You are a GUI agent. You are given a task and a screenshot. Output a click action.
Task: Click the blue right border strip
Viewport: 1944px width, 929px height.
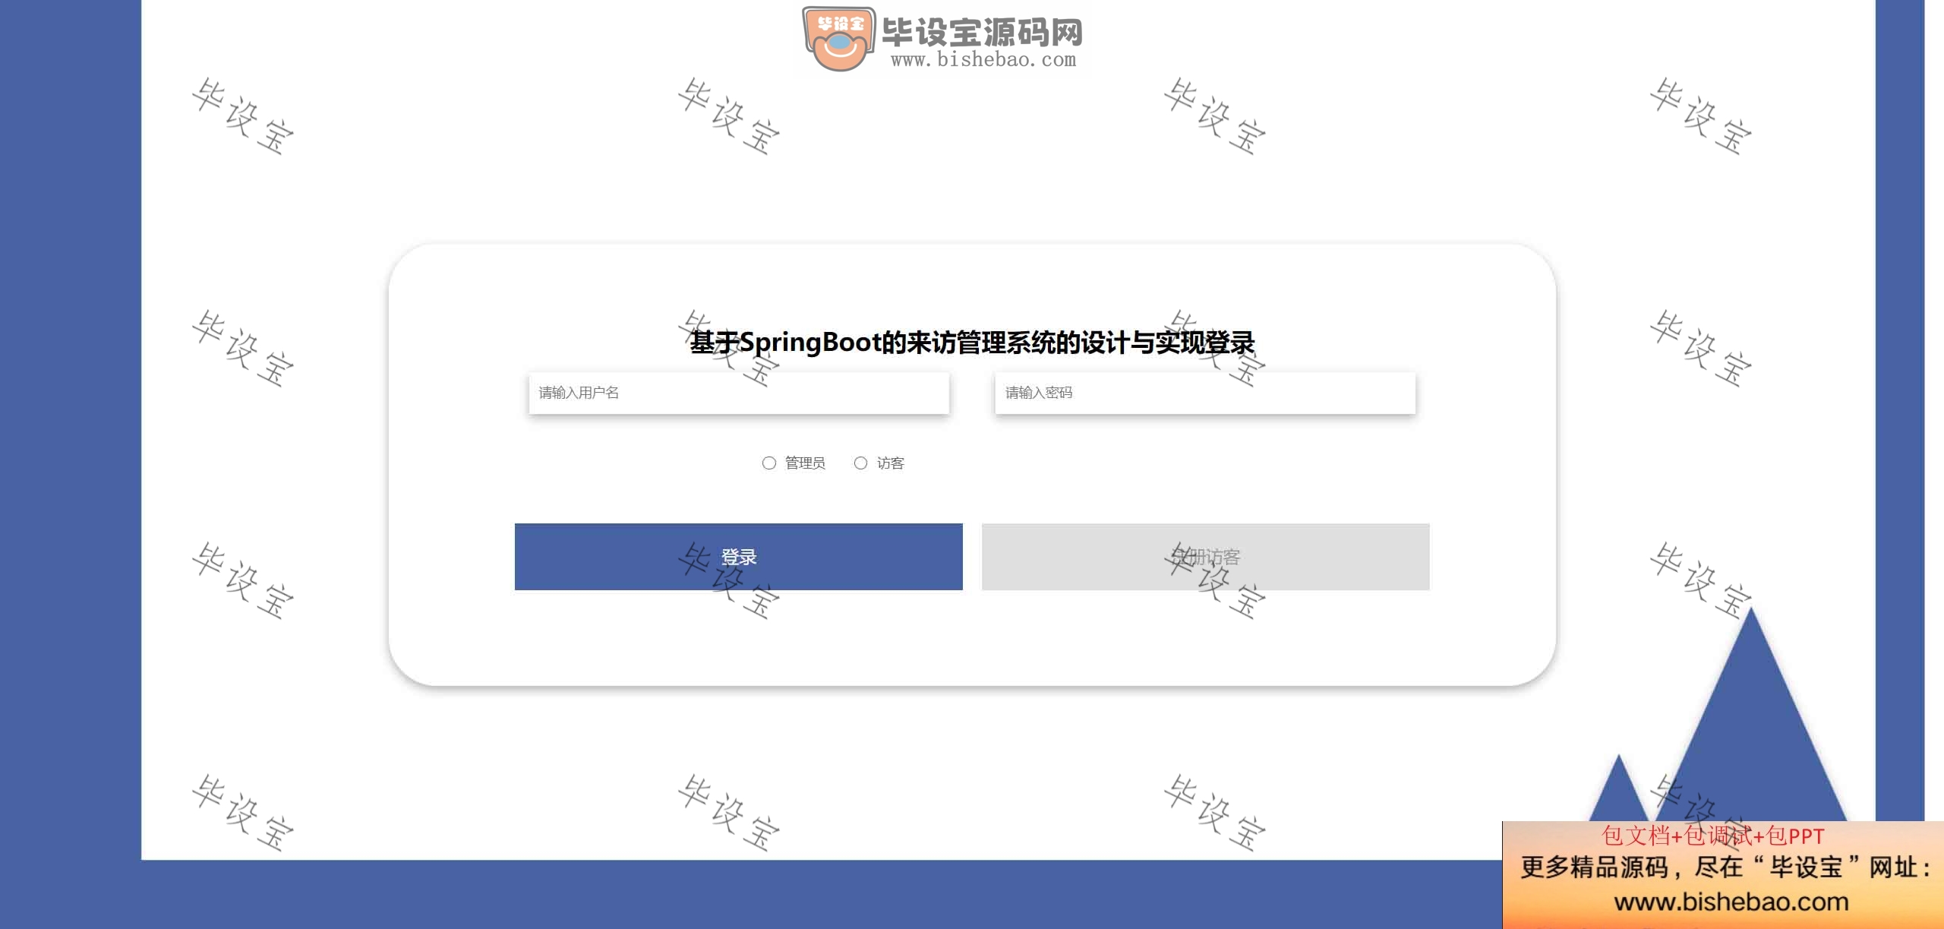click(1900, 410)
